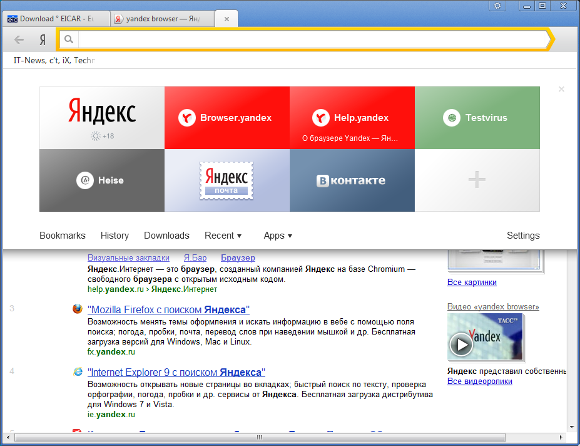Screen dimensions: 580x446
Task: Click the Firefox icon beside result 3
Action: pos(78,309)
